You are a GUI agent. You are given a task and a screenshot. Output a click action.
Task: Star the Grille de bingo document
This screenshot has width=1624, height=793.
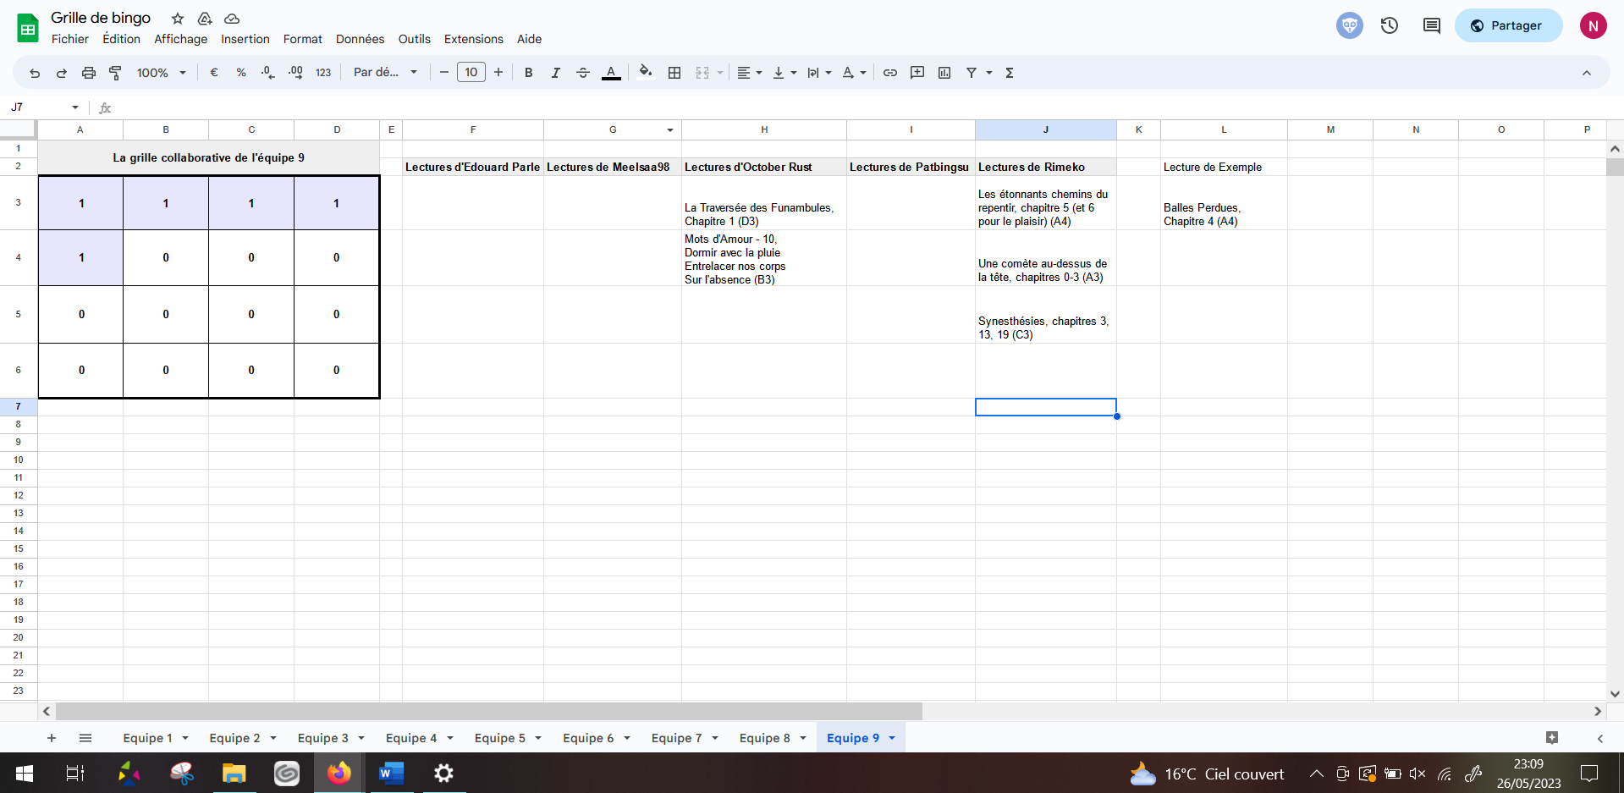(x=178, y=19)
